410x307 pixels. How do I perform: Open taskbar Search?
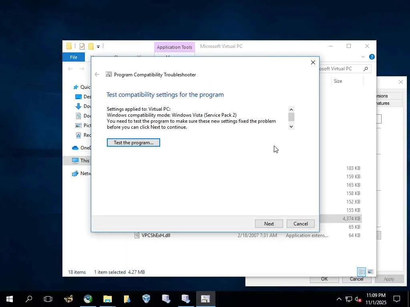tap(29, 299)
